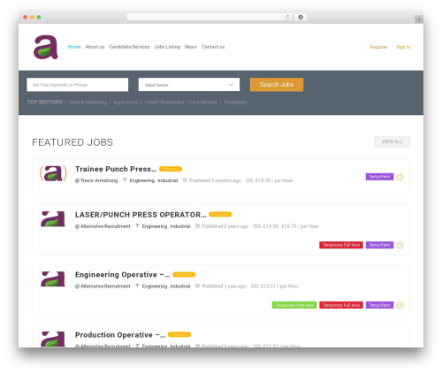Click the Trainee Punch Press company logo

tap(53, 173)
